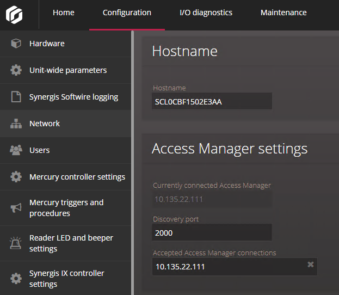This screenshot has height=295, width=339.
Task: Click the Hostname section heading
Action: 184,51
